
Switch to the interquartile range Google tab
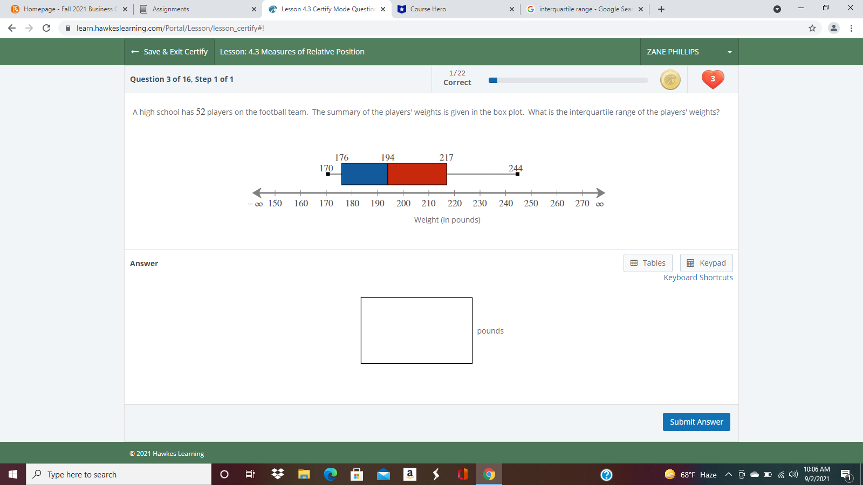tap(585, 9)
